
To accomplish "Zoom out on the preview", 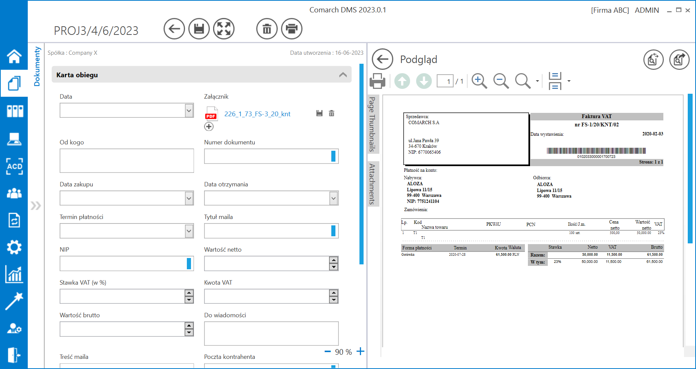I will point(501,81).
